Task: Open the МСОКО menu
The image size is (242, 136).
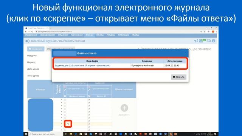Action: pos(135,35)
